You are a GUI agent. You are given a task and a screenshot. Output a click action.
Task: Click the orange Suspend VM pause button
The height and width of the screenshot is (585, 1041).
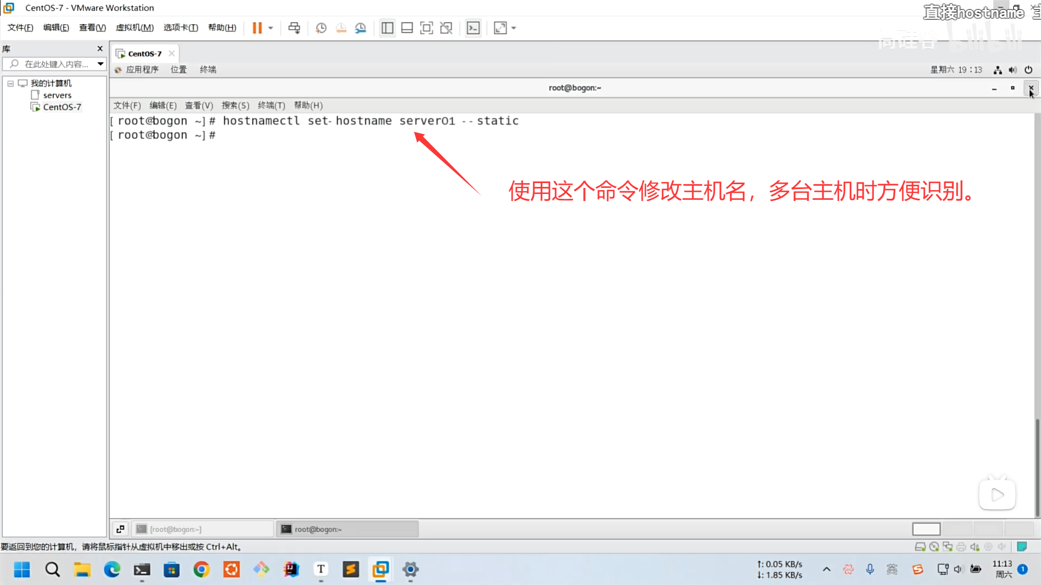pyautogui.click(x=257, y=28)
